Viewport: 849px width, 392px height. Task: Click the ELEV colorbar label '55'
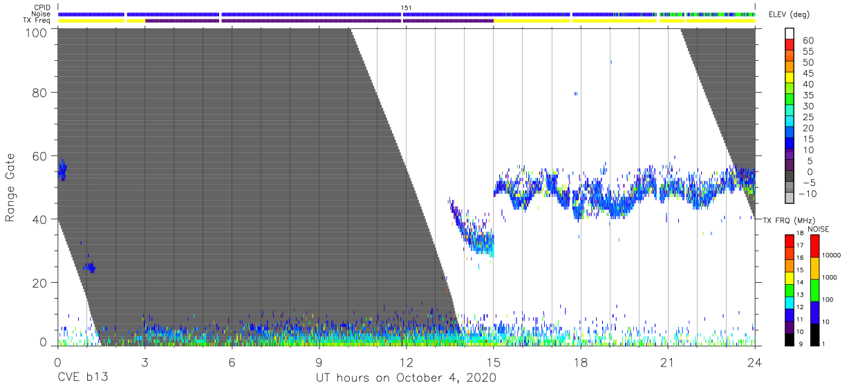pyautogui.click(x=808, y=52)
